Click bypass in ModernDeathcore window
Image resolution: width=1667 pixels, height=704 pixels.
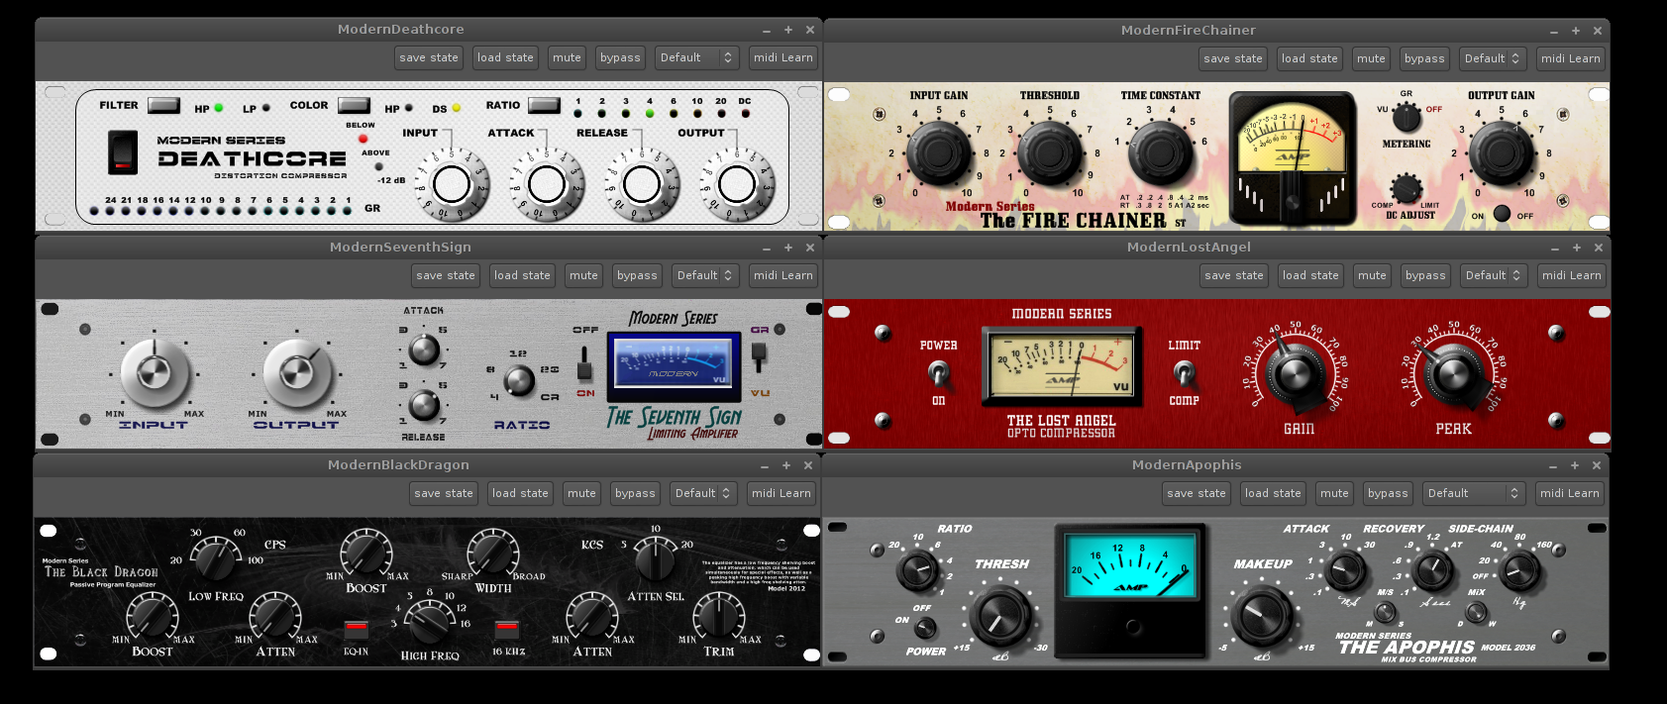pos(620,57)
